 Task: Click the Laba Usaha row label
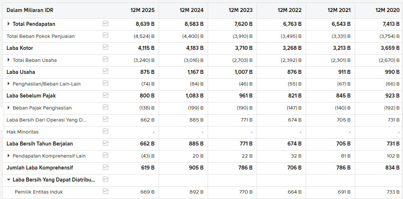point(21,72)
